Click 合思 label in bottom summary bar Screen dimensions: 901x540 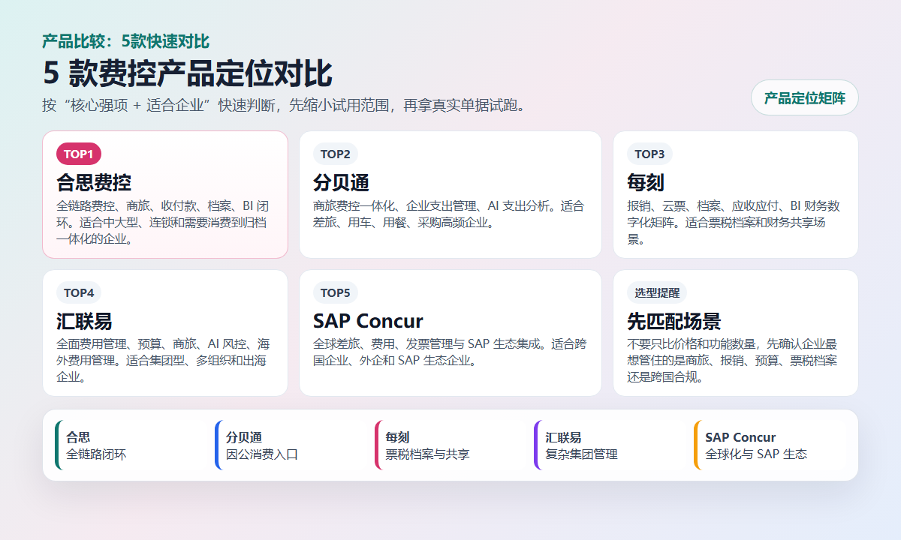tap(78, 437)
